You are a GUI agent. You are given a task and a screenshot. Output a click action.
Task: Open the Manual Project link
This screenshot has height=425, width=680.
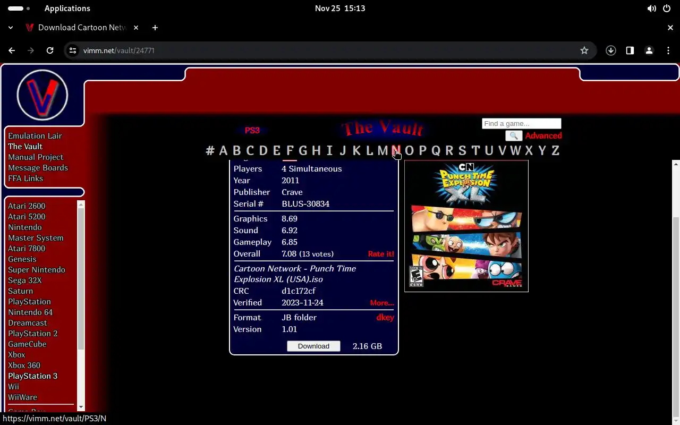pos(36,157)
